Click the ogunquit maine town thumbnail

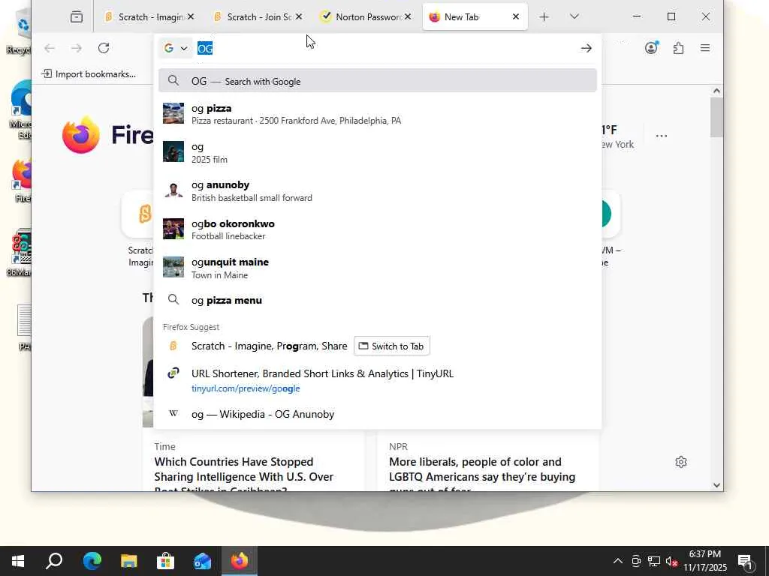173,267
